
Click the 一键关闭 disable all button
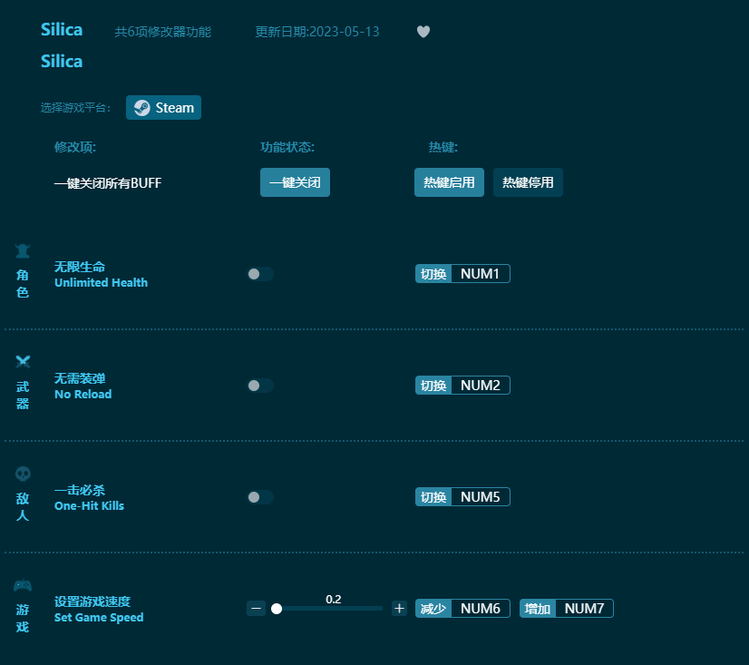click(295, 181)
